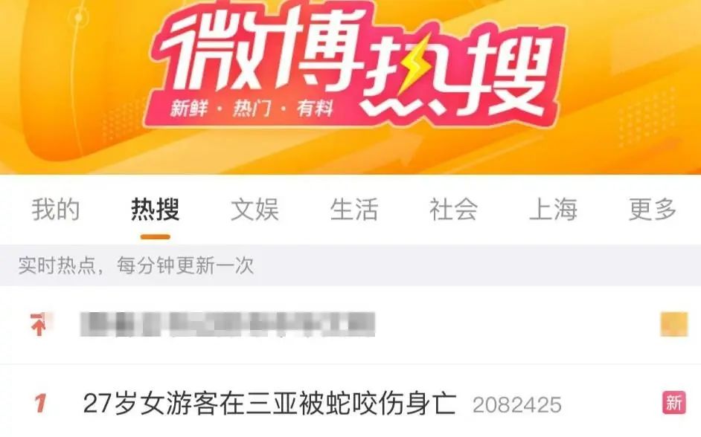The image size is (701, 437).
Task: Tap the red pinned-to-top arrow icon
Action: [x=39, y=324]
